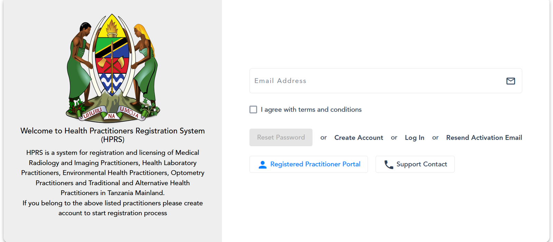Click the Reset Password button
Screen dimensions: 553x242
click(x=281, y=137)
